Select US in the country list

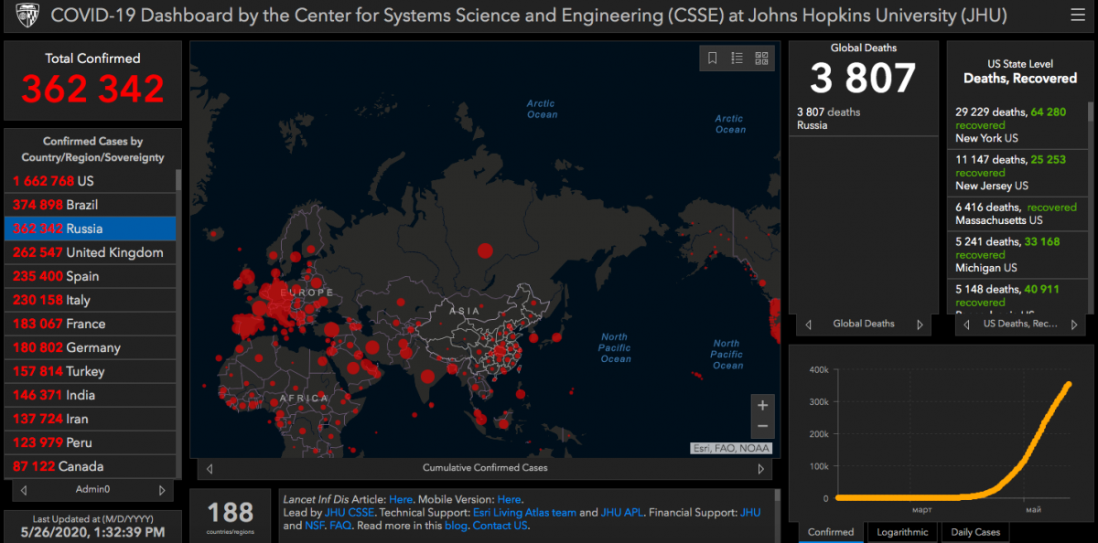point(90,181)
